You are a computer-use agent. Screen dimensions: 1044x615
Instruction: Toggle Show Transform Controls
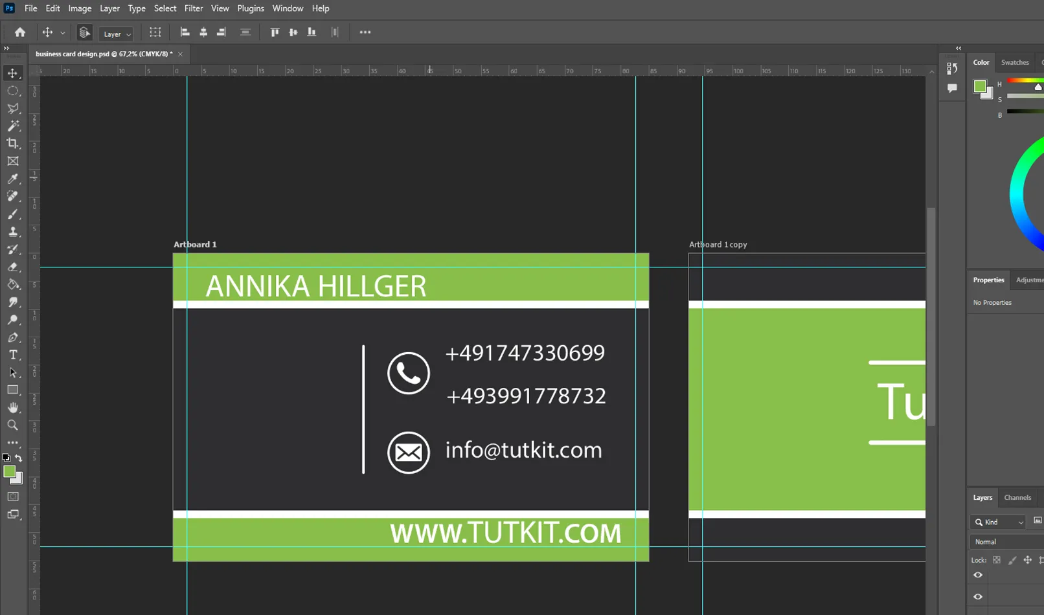pos(155,32)
